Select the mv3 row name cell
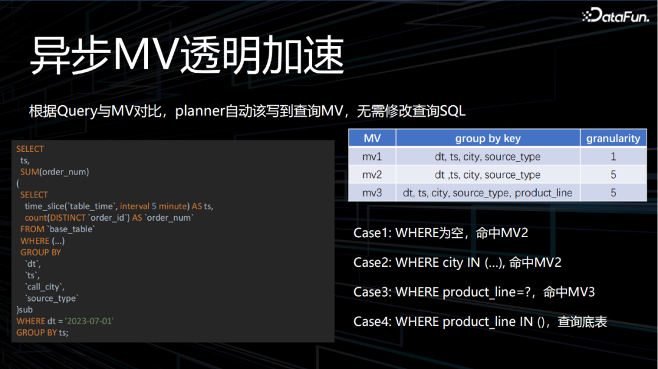Viewport: 658px width, 369px height. [372, 193]
